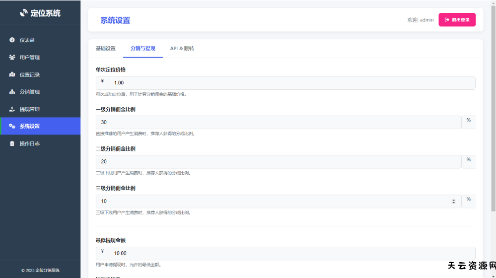Click the distribution management hierarchy icon
This screenshot has width=496, height=278.
pos(12,92)
